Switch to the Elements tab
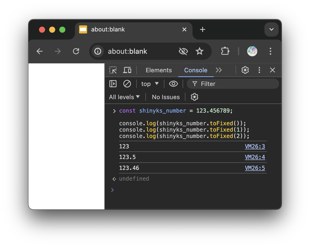The height and width of the screenshot is (247, 310). click(159, 70)
